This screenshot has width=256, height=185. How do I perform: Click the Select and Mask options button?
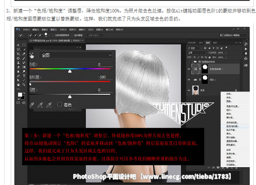point(95,35)
